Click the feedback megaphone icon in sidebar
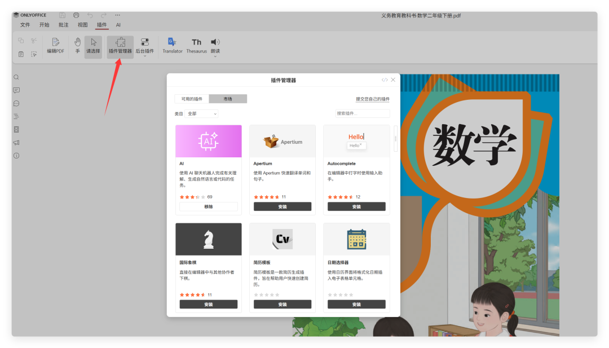Image resolution: width=609 pixels, height=348 pixels. (x=16, y=143)
